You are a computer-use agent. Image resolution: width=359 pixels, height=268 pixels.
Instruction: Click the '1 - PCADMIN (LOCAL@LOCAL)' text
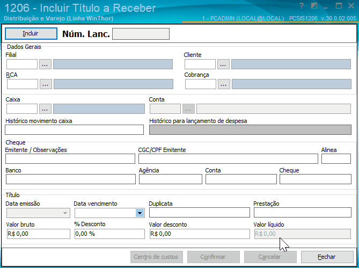click(x=243, y=18)
